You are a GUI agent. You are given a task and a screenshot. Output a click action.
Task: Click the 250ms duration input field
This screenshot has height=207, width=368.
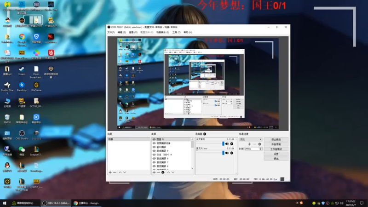[252, 149]
